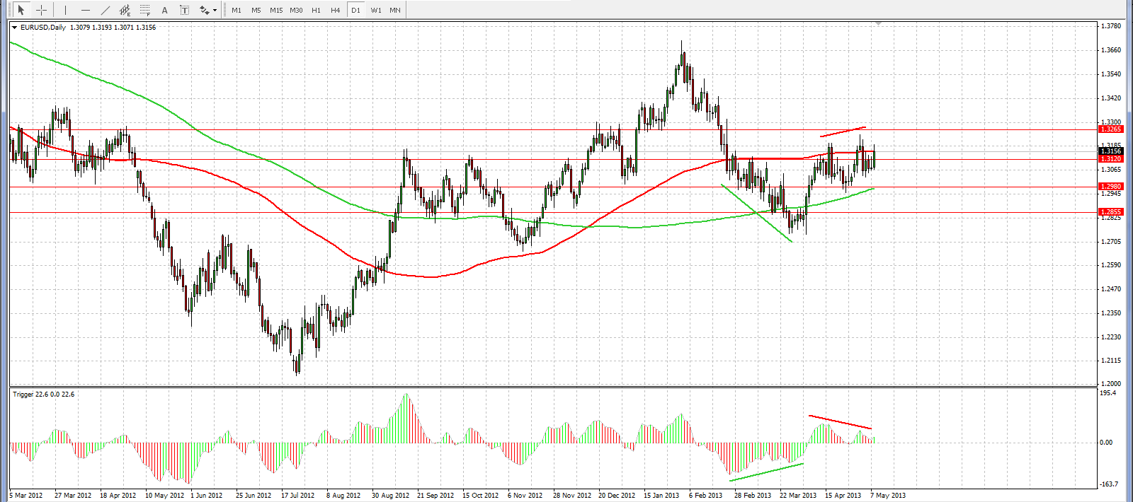Click the 1.3660 price scale value

(1112, 50)
